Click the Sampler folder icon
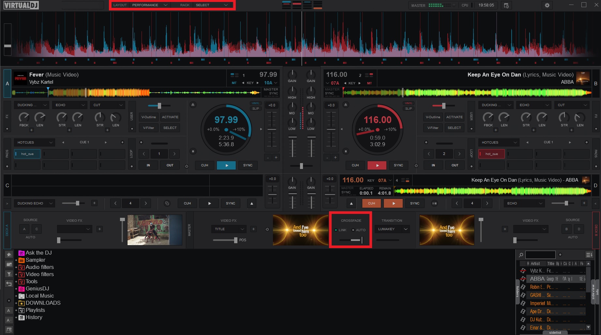 (x=22, y=260)
